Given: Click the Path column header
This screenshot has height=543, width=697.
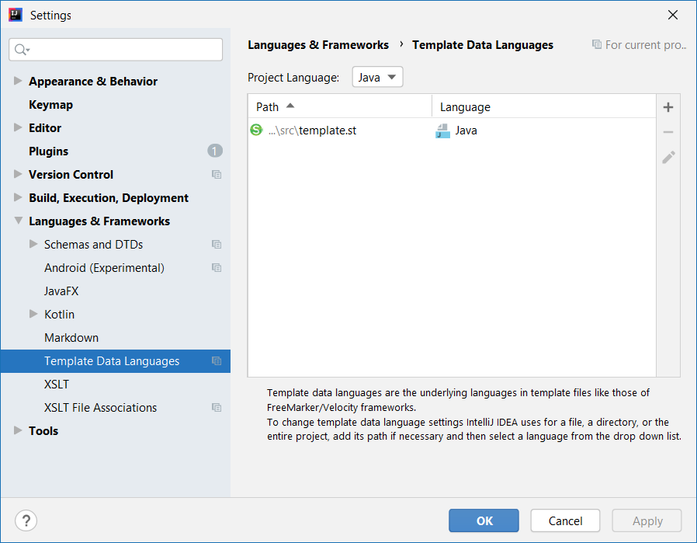Looking at the screenshot, I should pyautogui.click(x=340, y=106).
